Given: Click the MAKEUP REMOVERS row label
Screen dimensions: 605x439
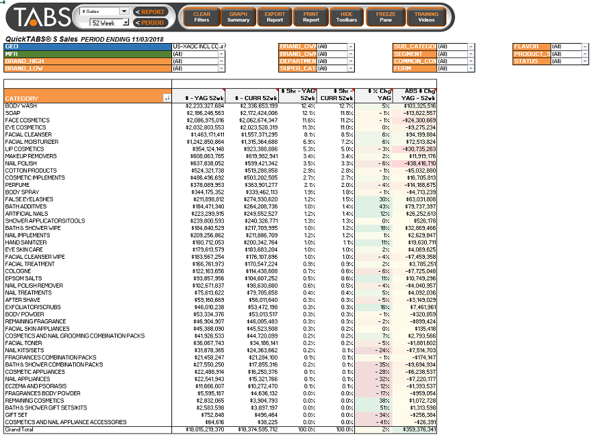Looking at the screenshot, I should tap(31, 156).
